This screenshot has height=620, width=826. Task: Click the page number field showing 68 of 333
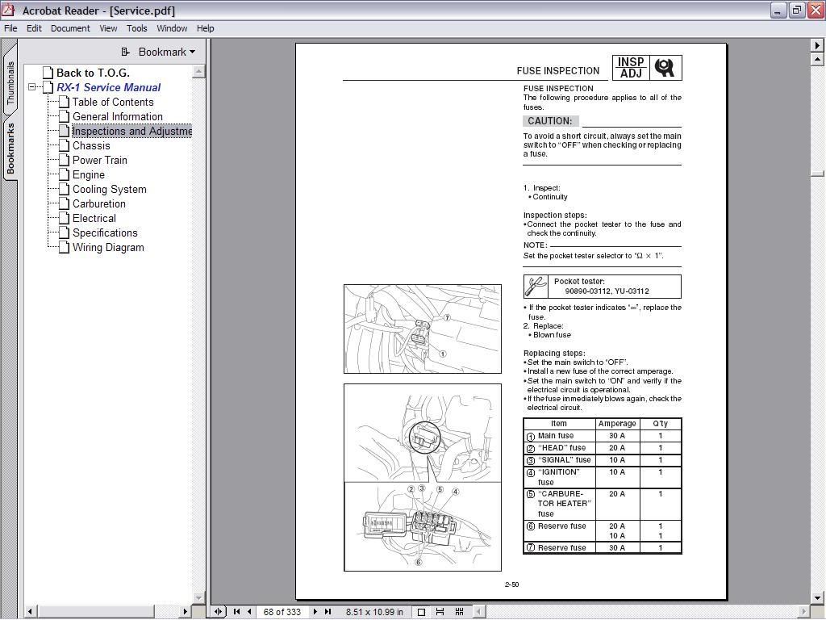(x=282, y=612)
